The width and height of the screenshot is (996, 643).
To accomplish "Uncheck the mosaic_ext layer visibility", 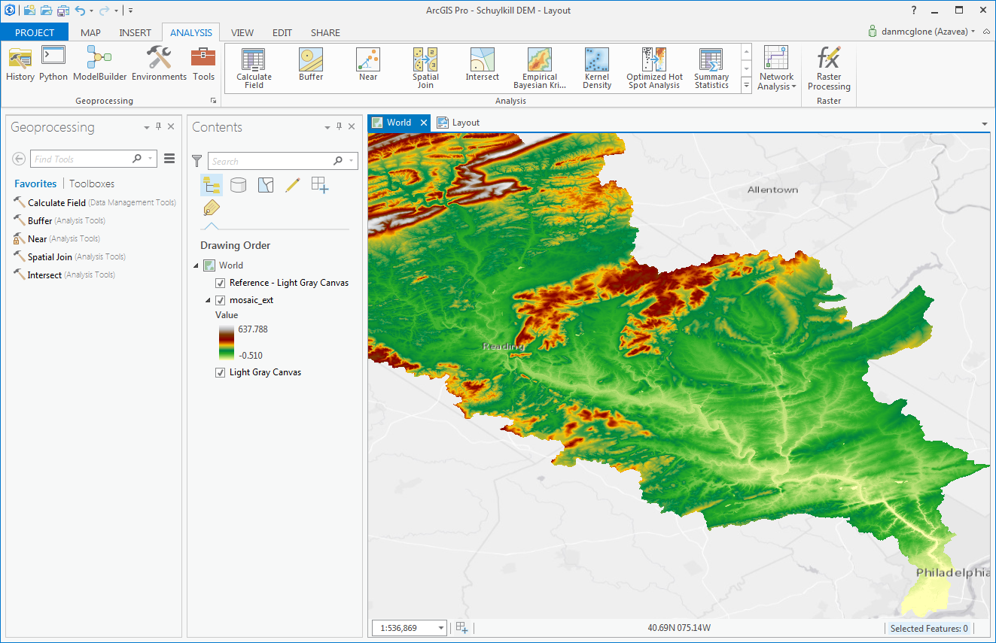I will 221,300.
